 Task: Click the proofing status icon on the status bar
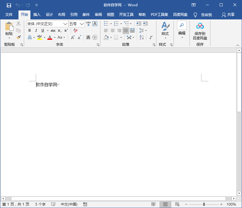coord(53,204)
